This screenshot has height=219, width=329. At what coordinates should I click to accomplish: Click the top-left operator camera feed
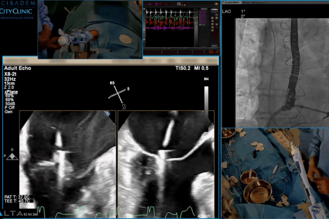[89, 28]
